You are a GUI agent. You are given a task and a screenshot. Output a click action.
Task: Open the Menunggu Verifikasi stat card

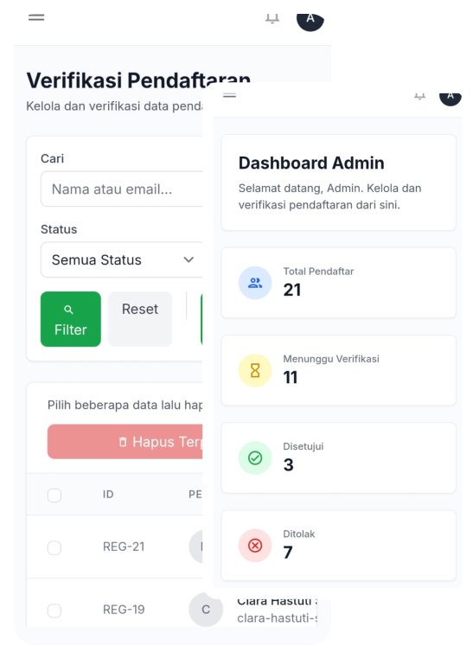tap(339, 370)
